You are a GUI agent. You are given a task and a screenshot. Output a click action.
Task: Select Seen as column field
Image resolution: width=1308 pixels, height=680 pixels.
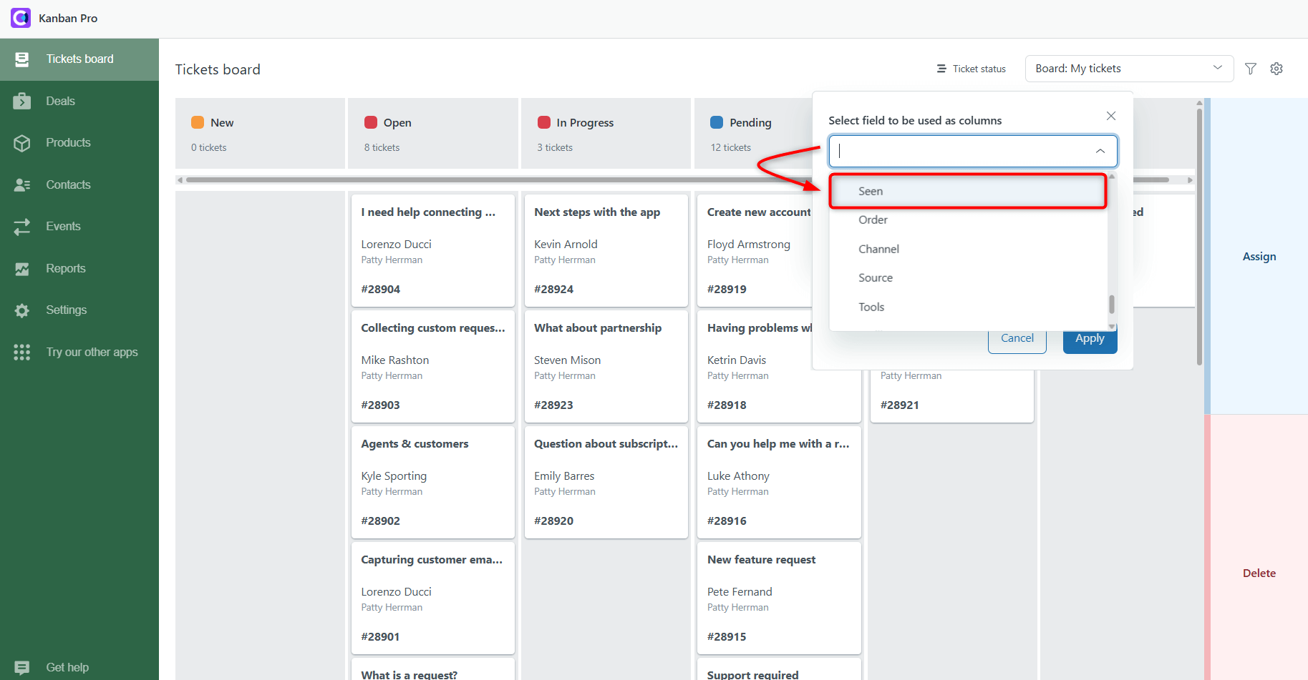tap(871, 191)
